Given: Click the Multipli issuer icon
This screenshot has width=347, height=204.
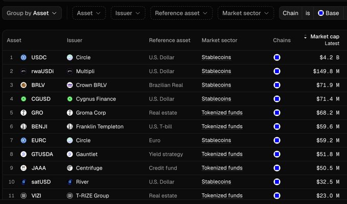Looking at the screenshot, I should click(x=70, y=71).
